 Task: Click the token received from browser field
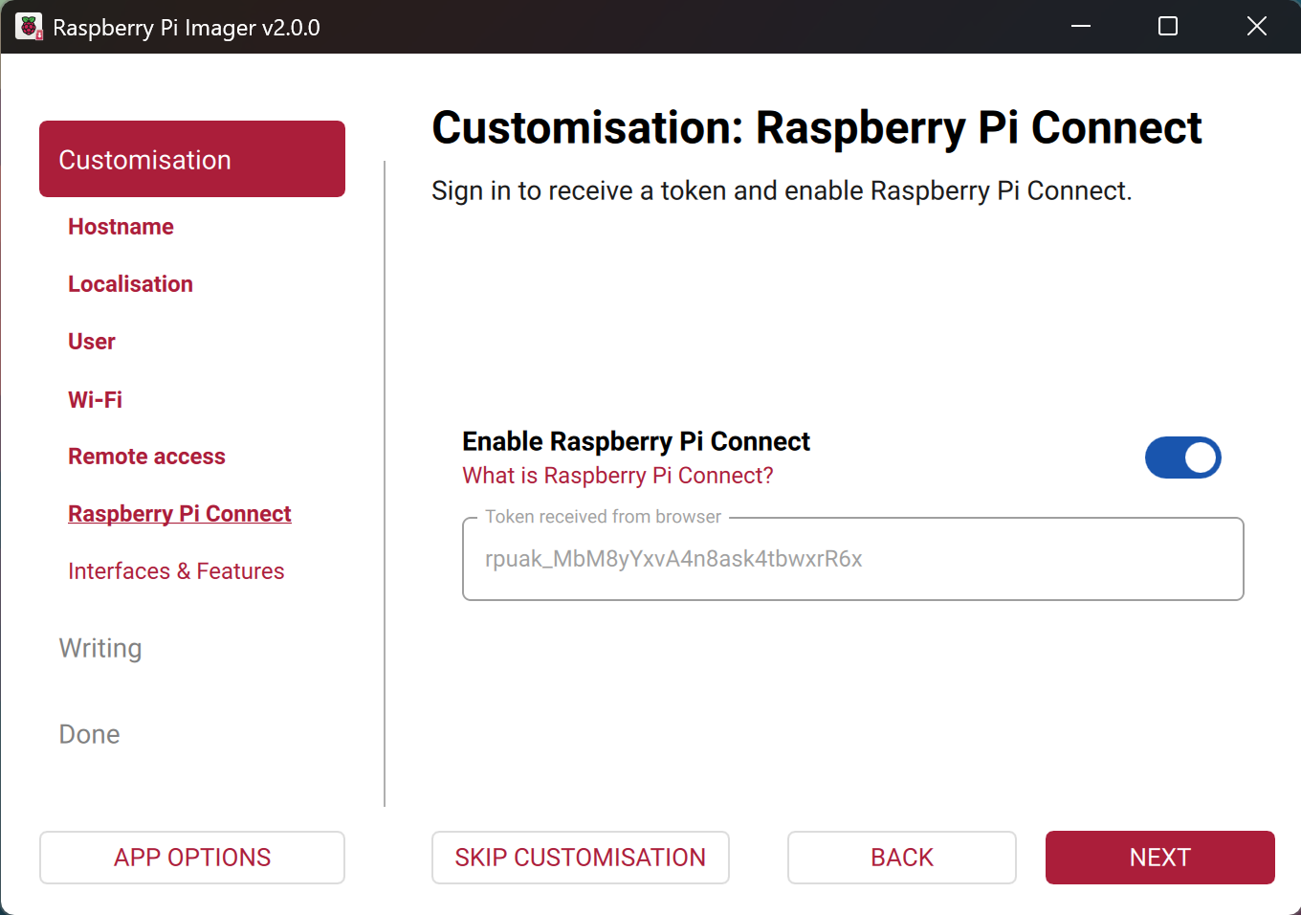(852, 559)
